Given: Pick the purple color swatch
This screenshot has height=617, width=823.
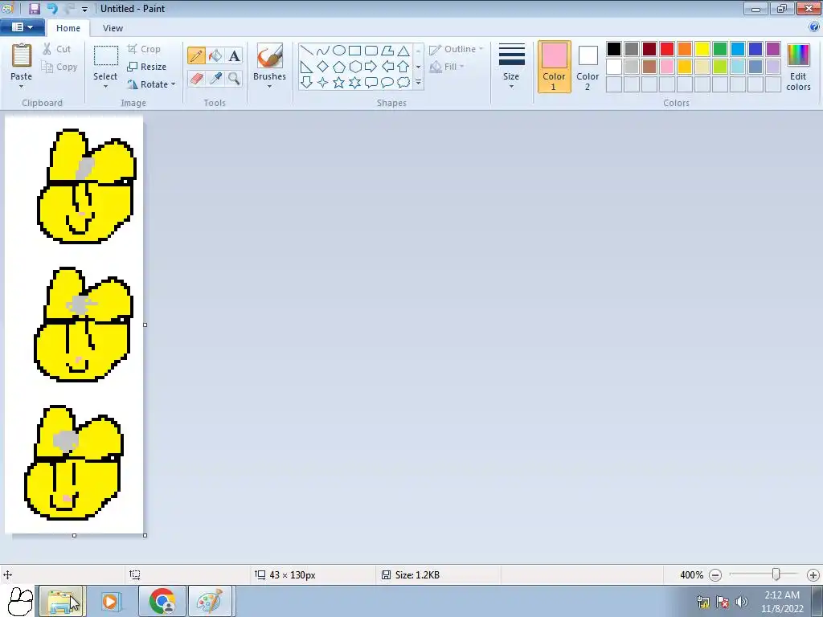Looking at the screenshot, I should point(773,49).
